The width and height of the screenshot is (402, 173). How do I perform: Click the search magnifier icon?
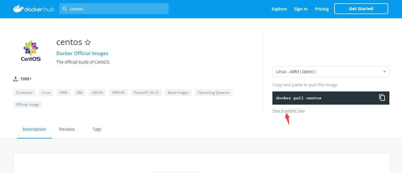(64, 9)
